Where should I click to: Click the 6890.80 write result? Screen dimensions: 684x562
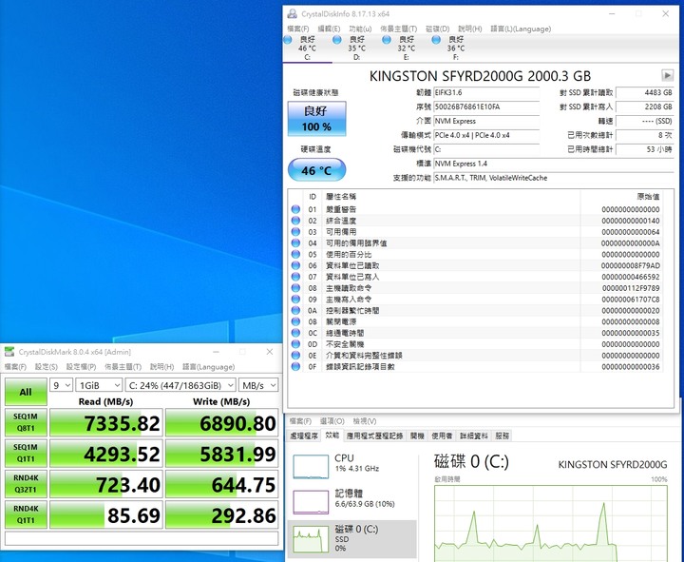pos(222,423)
